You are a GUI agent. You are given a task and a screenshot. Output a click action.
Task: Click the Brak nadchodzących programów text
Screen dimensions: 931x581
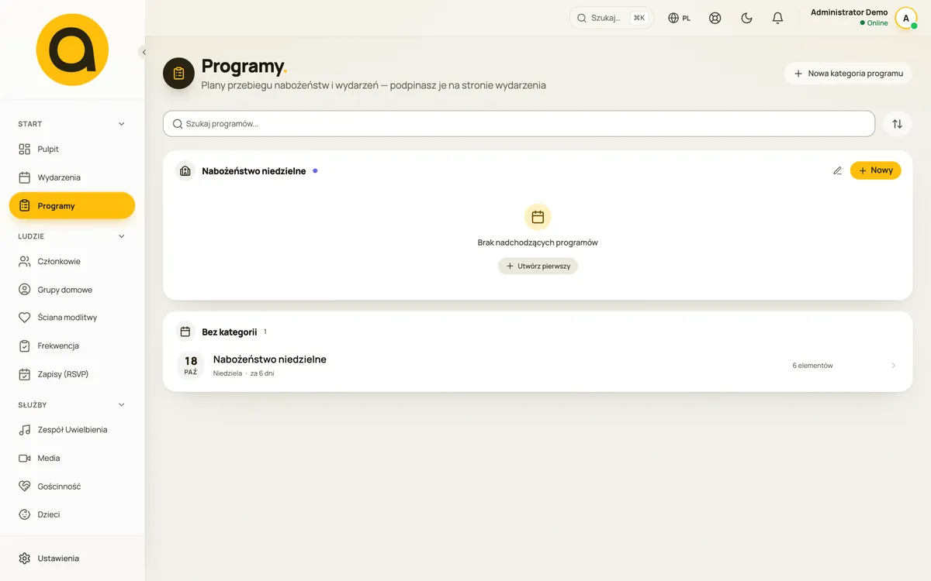[538, 242]
